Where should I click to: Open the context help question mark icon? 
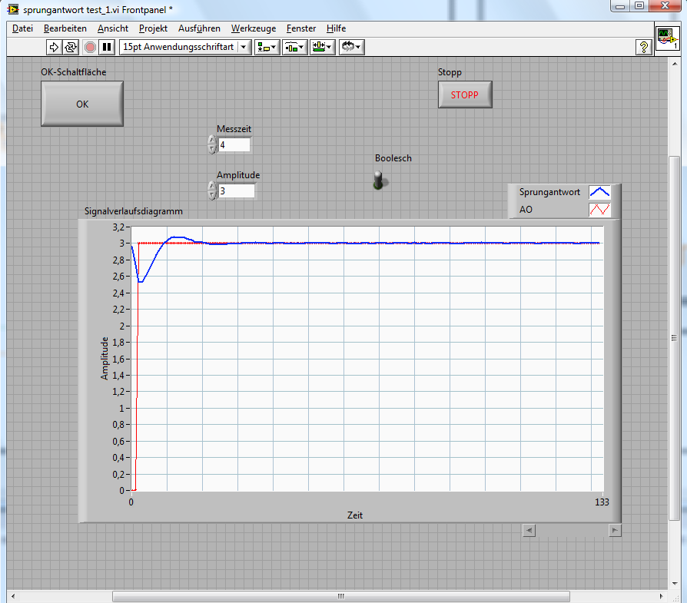coord(644,48)
